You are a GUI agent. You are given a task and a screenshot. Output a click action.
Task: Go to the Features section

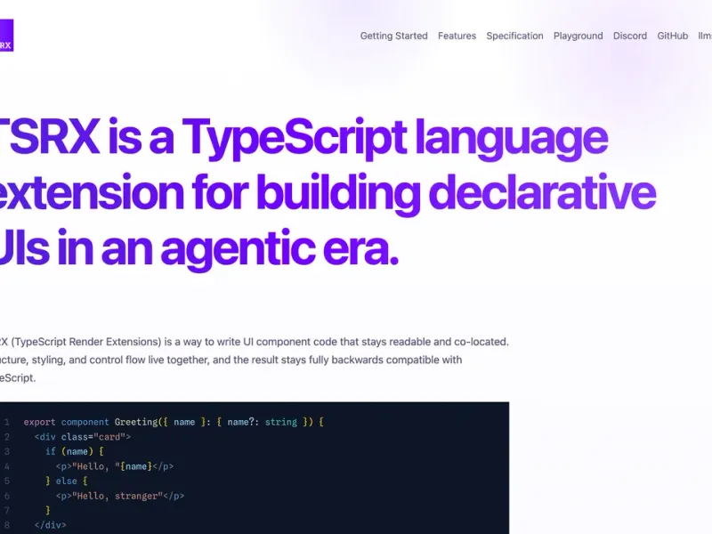point(457,36)
